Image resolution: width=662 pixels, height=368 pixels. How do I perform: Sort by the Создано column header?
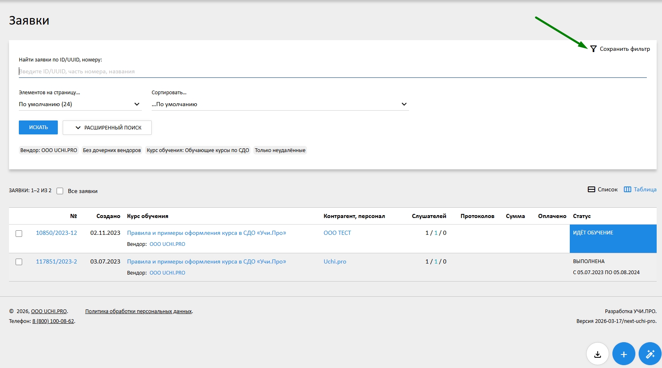tap(108, 216)
